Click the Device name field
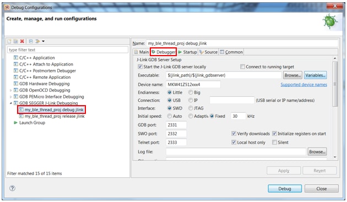 [x=193, y=85]
